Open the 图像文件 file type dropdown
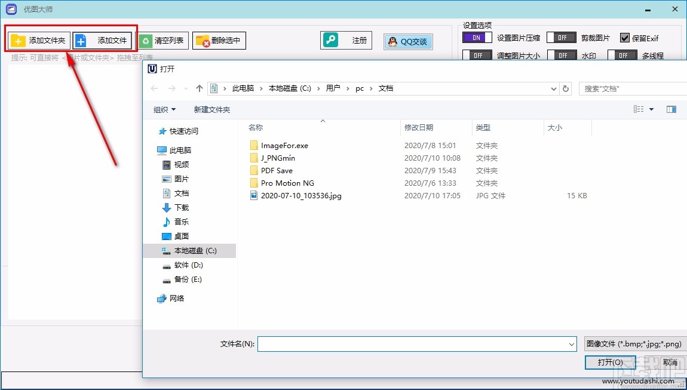The height and width of the screenshot is (390, 687). coord(635,343)
